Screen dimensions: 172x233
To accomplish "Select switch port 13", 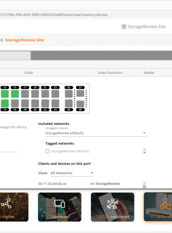I will click(x=5, y=94).
